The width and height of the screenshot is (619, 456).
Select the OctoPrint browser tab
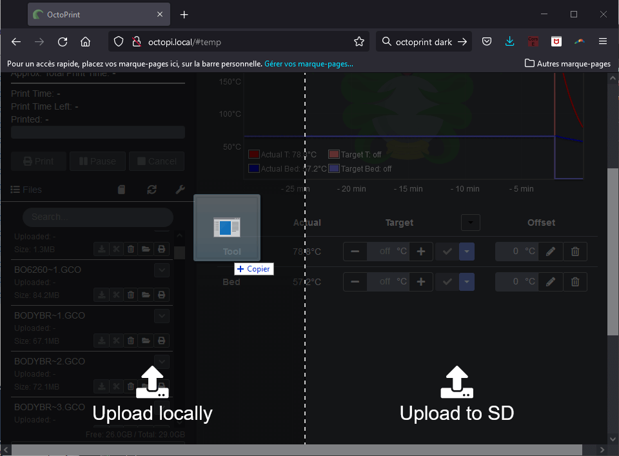tap(99, 14)
